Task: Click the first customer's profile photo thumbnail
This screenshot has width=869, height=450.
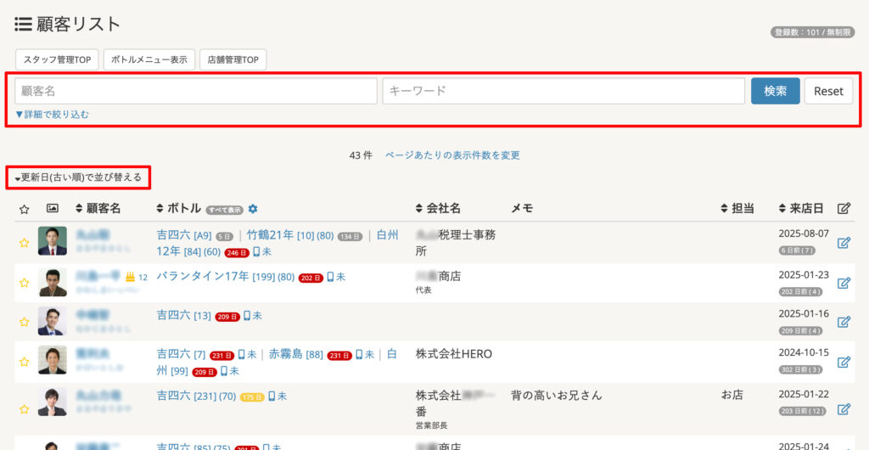Action: tap(52, 241)
